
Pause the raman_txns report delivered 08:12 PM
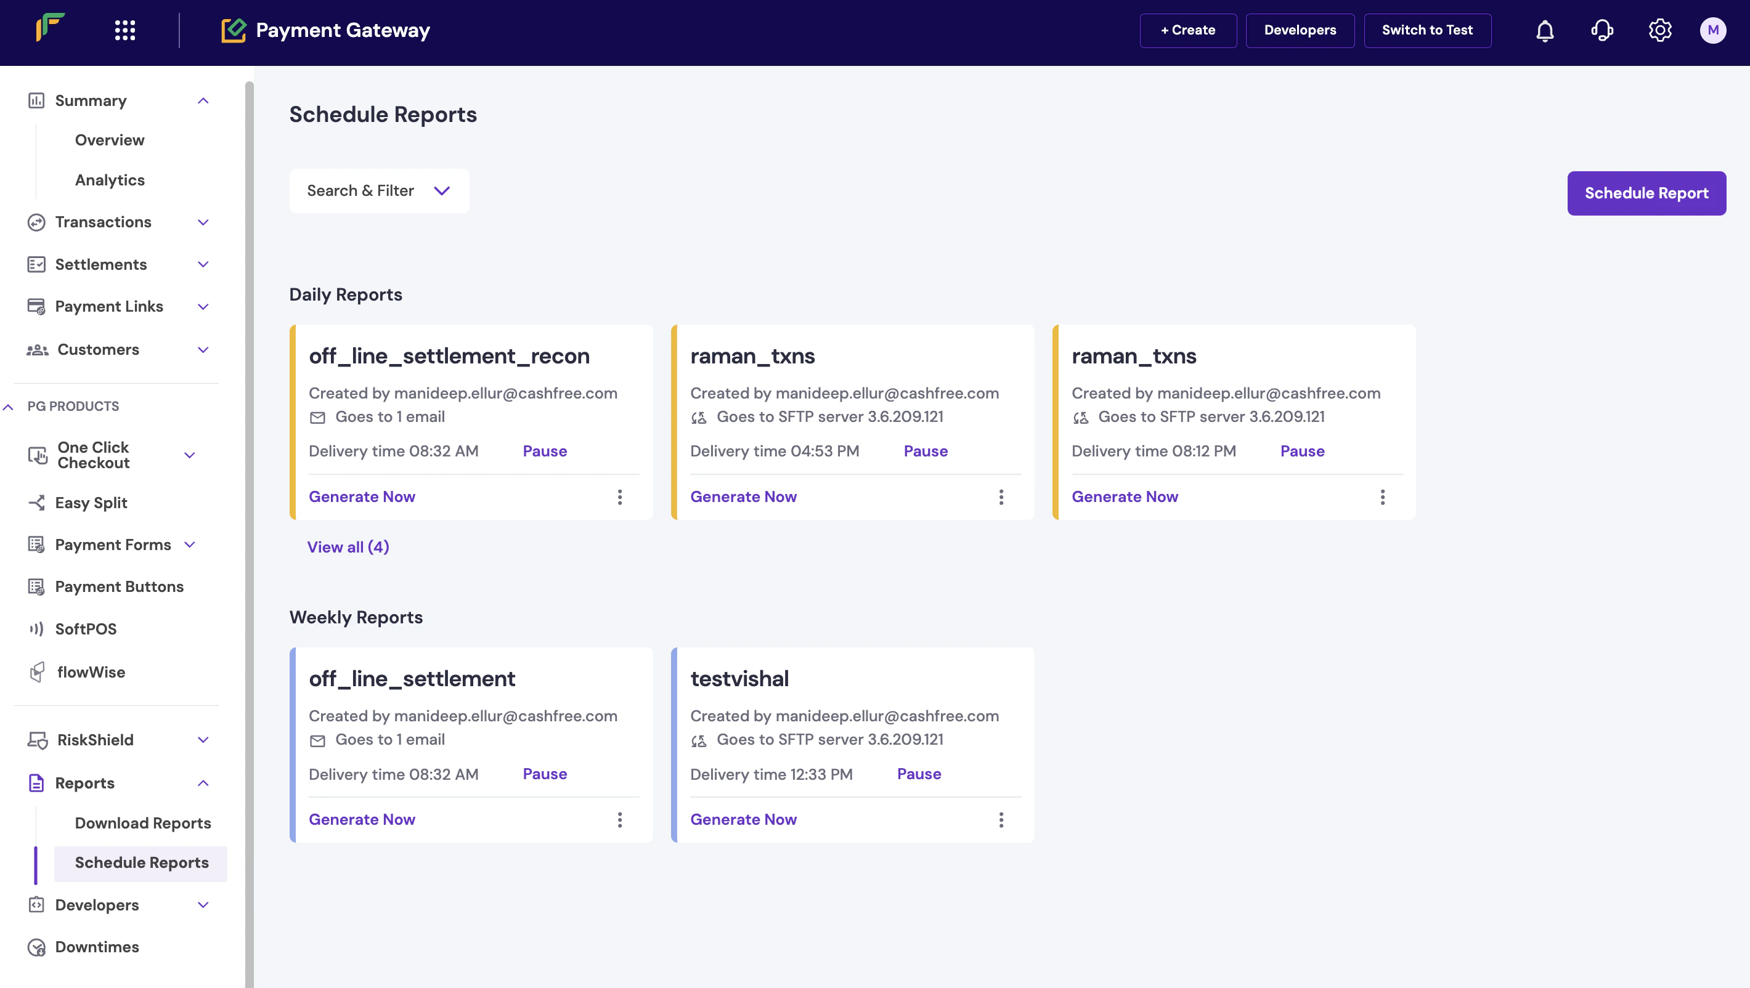1301,451
